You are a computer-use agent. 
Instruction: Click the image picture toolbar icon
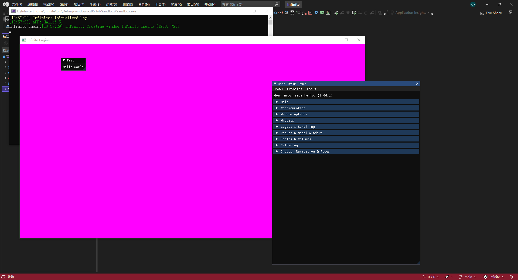point(328,13)
